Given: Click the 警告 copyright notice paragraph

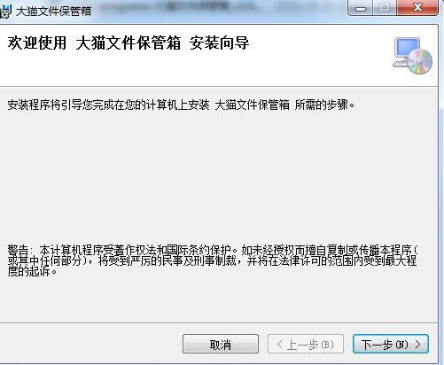Looking at the screenshot, I should (213, 260).
